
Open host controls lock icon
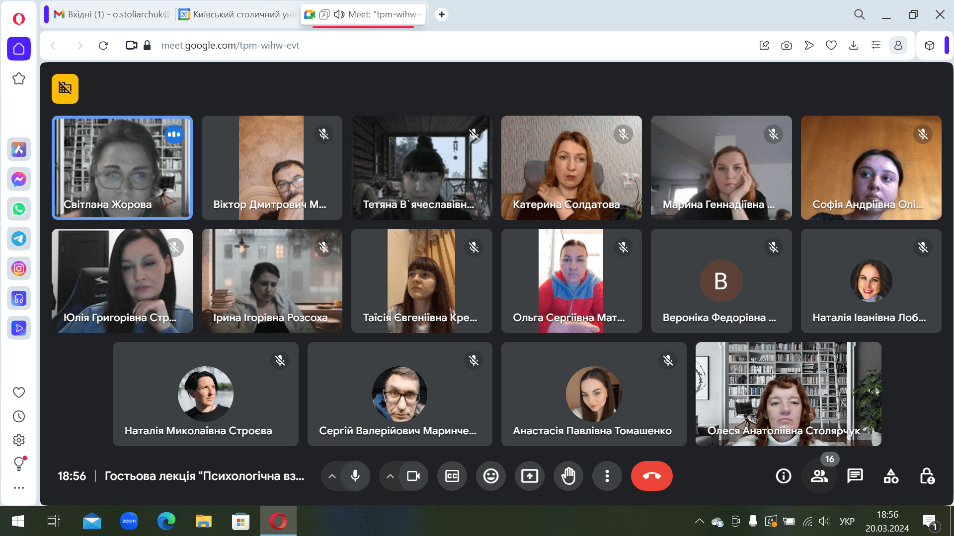pyautogui.click(x=927, y=476)
